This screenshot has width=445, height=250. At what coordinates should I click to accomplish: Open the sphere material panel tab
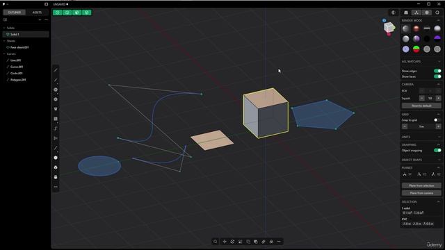coord(427,12)
